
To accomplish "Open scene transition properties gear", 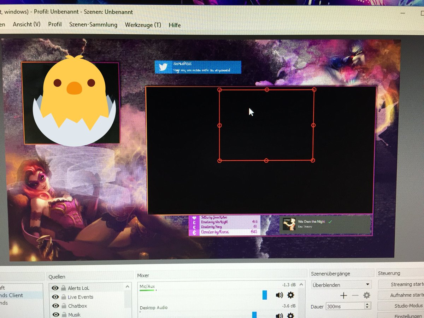I will tap(367, 295).
